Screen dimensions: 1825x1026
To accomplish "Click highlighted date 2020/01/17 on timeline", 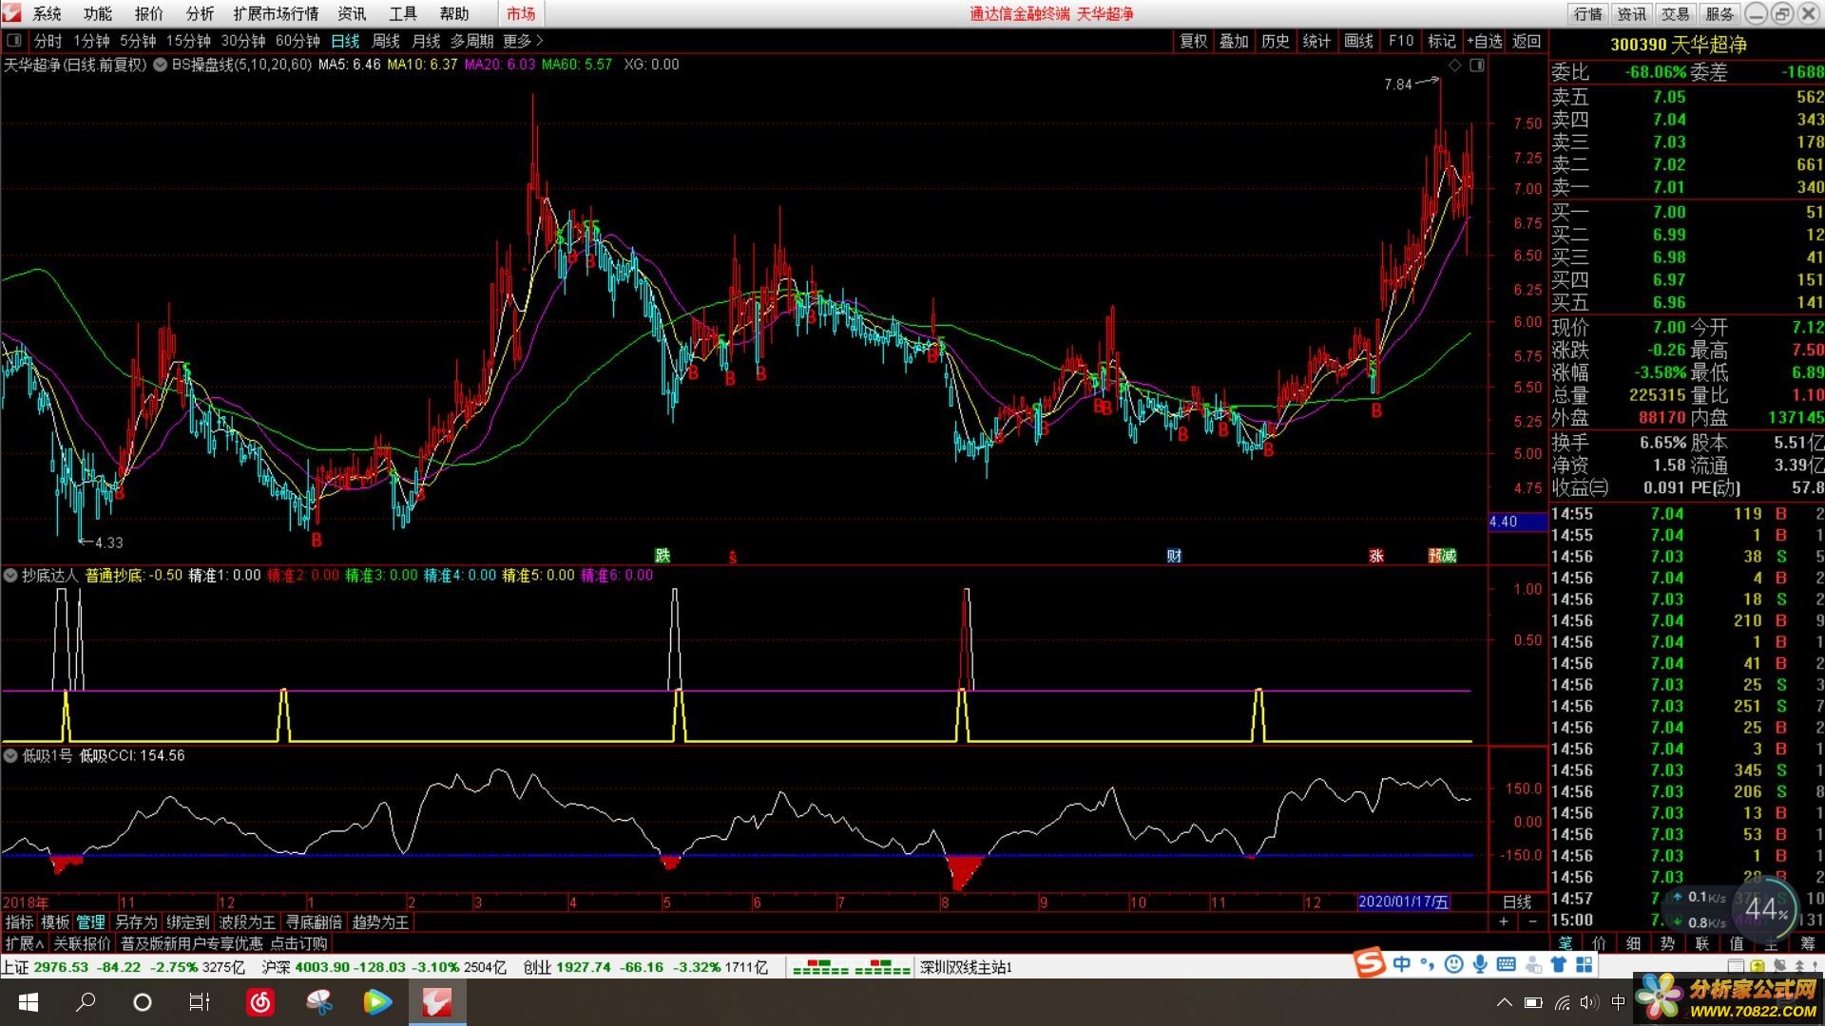I will click(x=1403, y=902).
